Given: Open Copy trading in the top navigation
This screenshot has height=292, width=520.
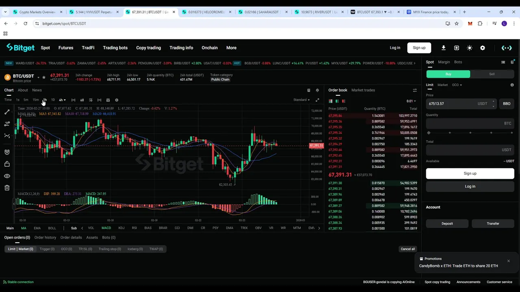Looking at the screenshot, I should (x=148, y=48).
